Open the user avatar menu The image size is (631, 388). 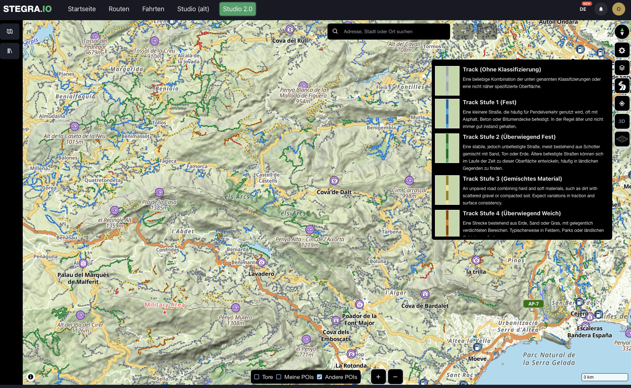pyautogui.click(x=618, y=9)
